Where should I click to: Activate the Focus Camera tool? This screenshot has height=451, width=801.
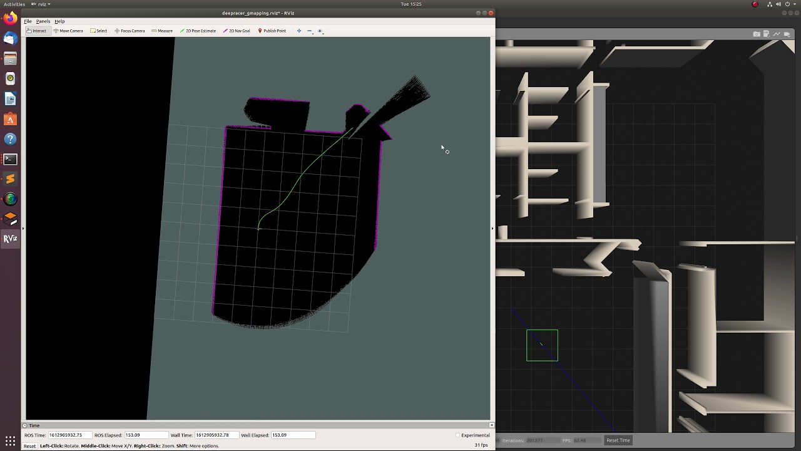pos(130,31)
